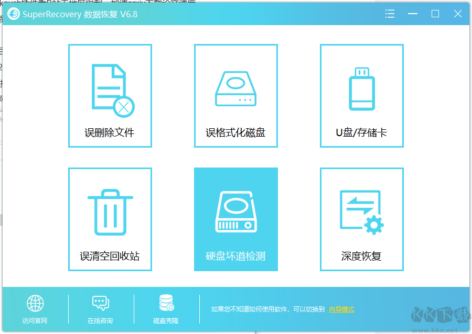
Task: Select the highlighted 硬盘坏道检测 card
Action: tap(235, 219)
